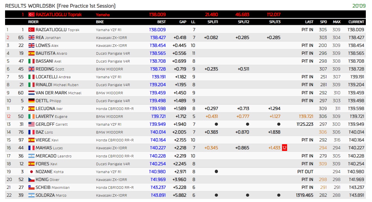
Task: Select the LL column header
Action: pos(193,22)
